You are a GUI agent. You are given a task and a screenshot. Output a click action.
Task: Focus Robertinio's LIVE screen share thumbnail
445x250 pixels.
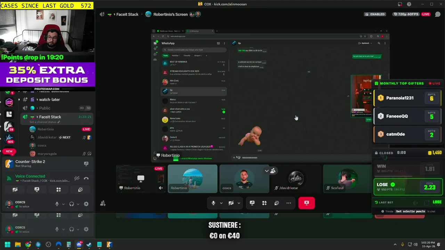(x=140, y=179)
